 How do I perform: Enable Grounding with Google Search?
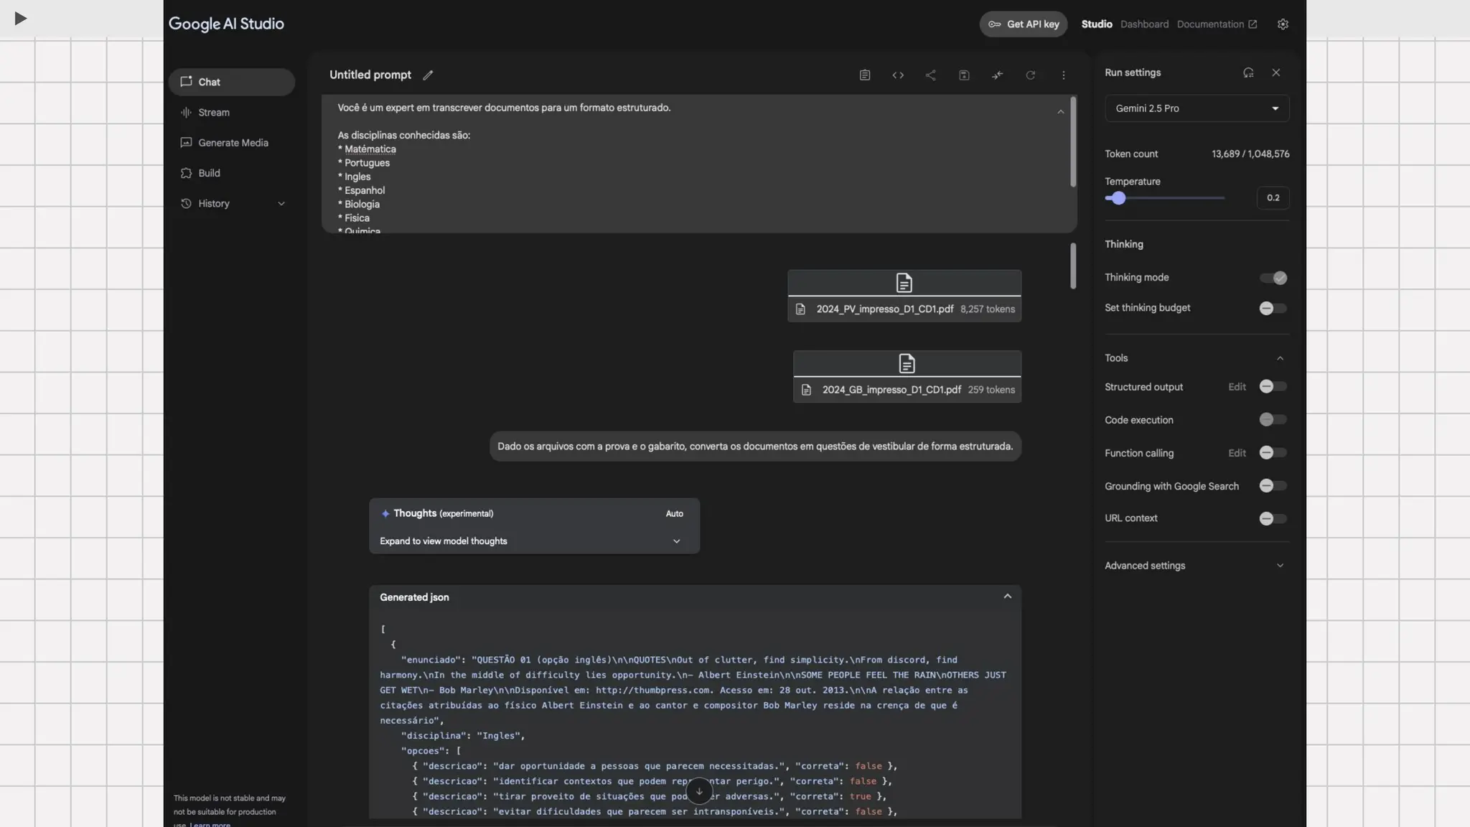pos(1273,486)
